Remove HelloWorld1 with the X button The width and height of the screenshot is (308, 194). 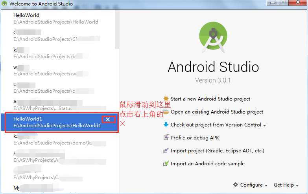click(x=108, y=119)
